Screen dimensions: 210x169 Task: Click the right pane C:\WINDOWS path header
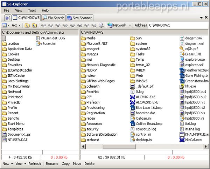coord(145,32)
